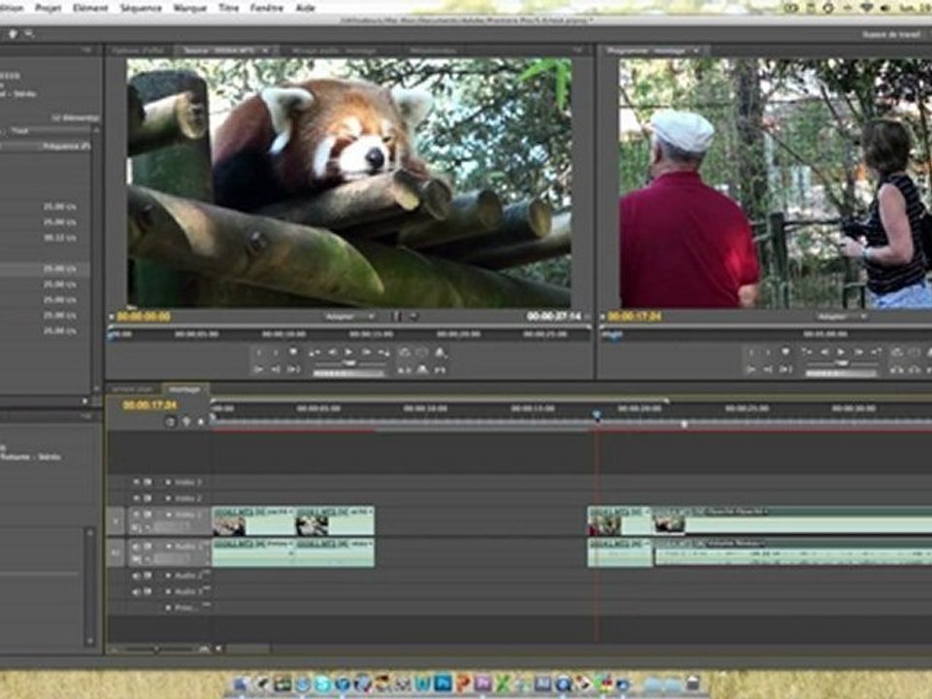
Task: Click the Source monitor shuttle slider
Action: pyautogui.click(x=349, y=362)
